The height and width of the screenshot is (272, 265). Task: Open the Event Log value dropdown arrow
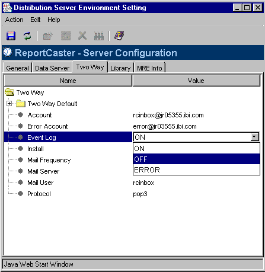[254, 137]
